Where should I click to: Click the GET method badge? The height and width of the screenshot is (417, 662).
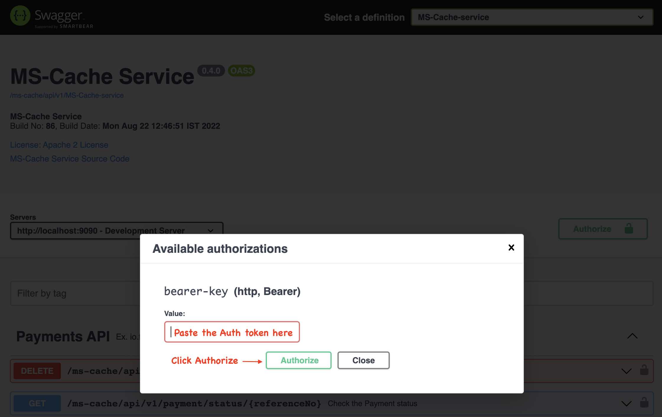tap(37, 403)
